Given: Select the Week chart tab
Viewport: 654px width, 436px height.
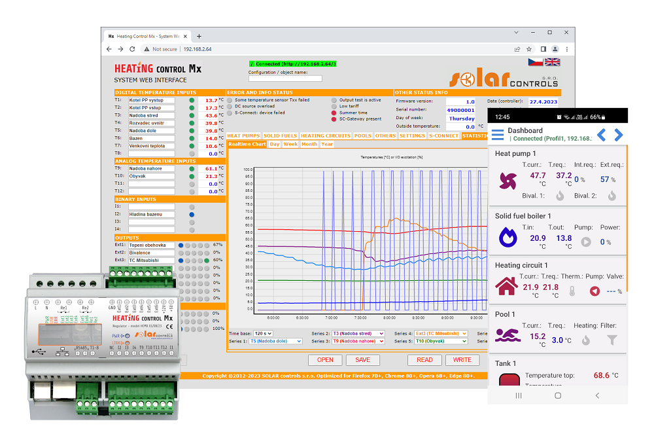Looking at the screenshot, I should (x=290, y=144).
